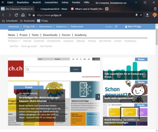
Task: Select the Die Schweizer Plattform tab
Action: click(17, 9)
